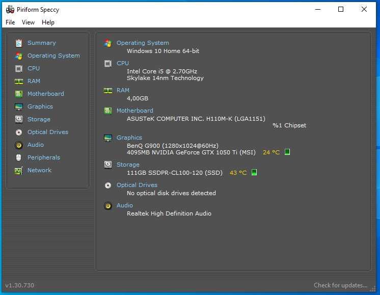Click the Graphics icon in summary panel

click(108, 138)
